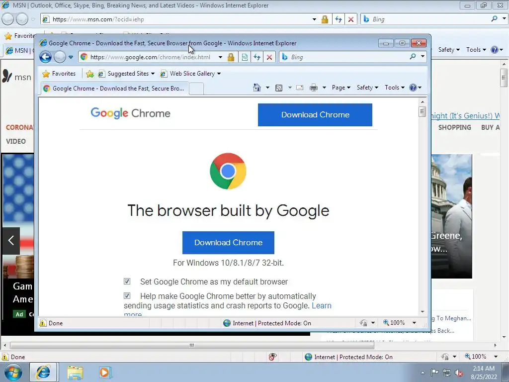The width and height of the screenshot is (509, 382).
Task: Click InPrivate filtering icon in front status bar
Action: click(363, 323)
